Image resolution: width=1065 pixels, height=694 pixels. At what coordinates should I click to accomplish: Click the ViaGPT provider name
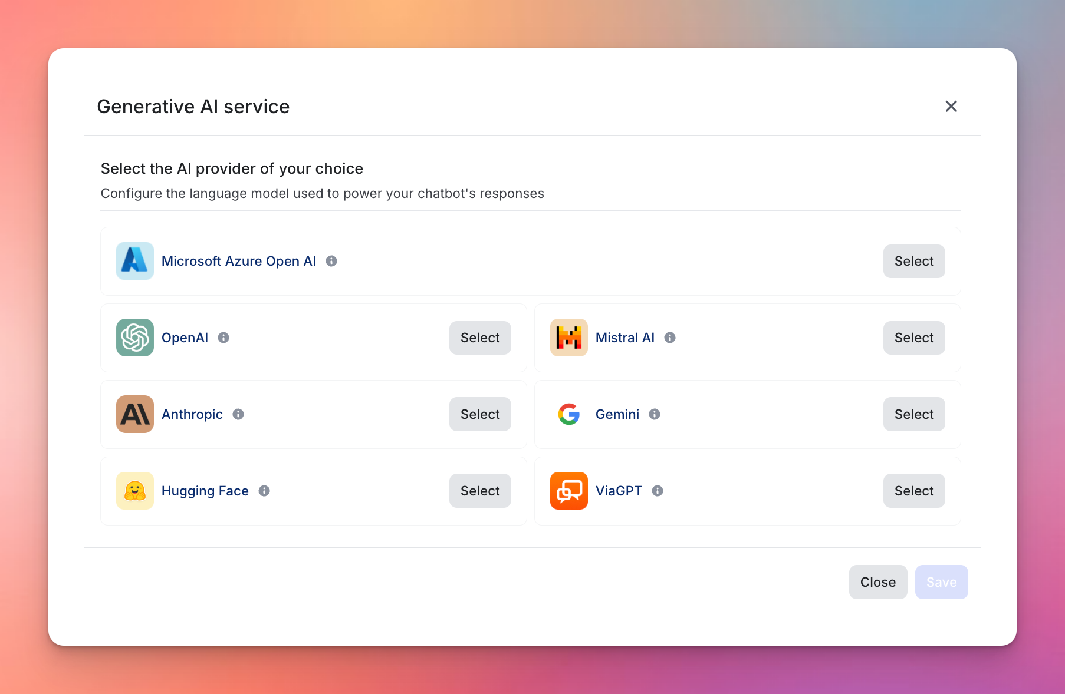[619, 491]
